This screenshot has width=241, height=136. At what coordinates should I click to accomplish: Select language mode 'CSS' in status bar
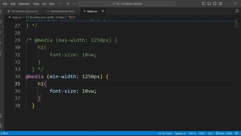[210, 133]
